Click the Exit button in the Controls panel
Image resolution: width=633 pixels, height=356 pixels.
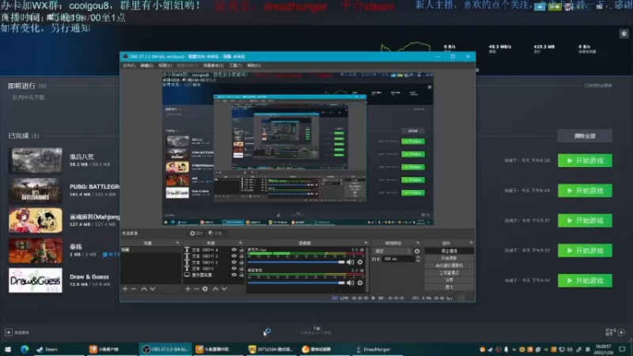[449, 287]
